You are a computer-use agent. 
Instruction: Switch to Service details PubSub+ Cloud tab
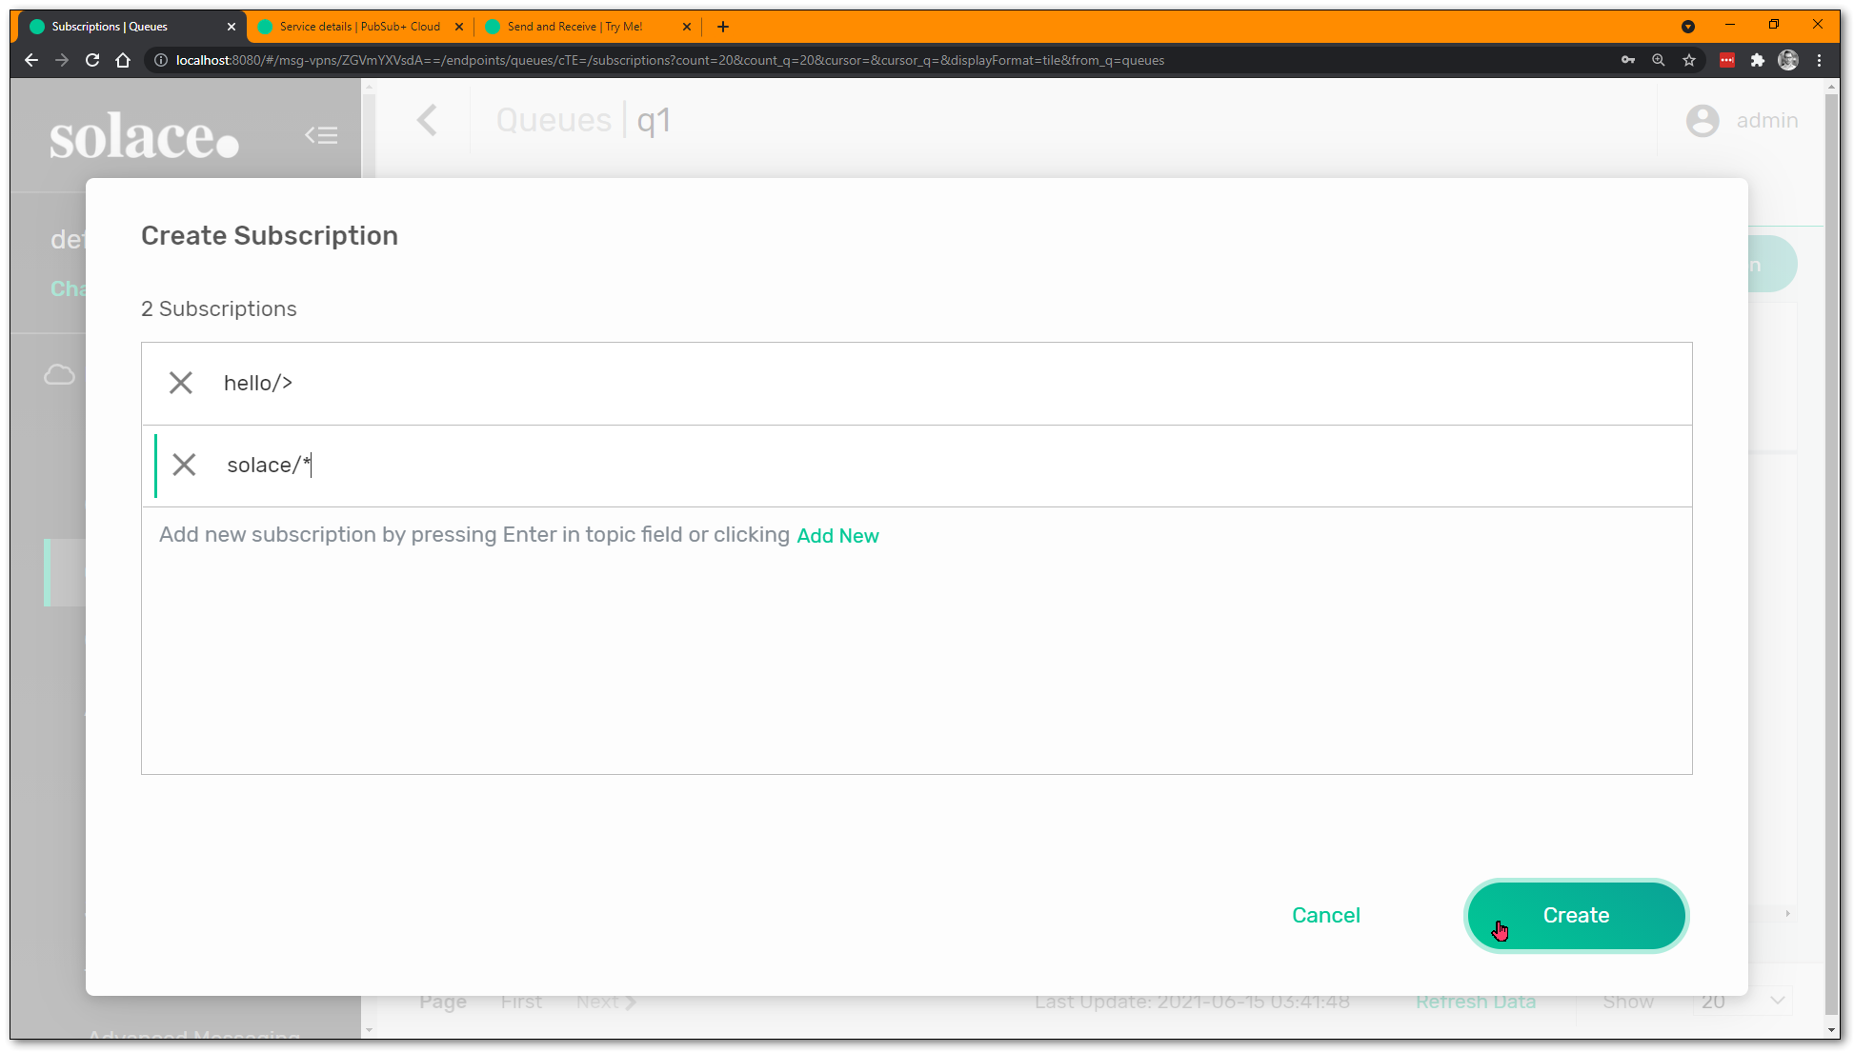359,27
